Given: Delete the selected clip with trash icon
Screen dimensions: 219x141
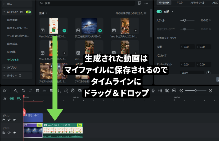Looking at the screenshot, I should click(x=38, y=91).
